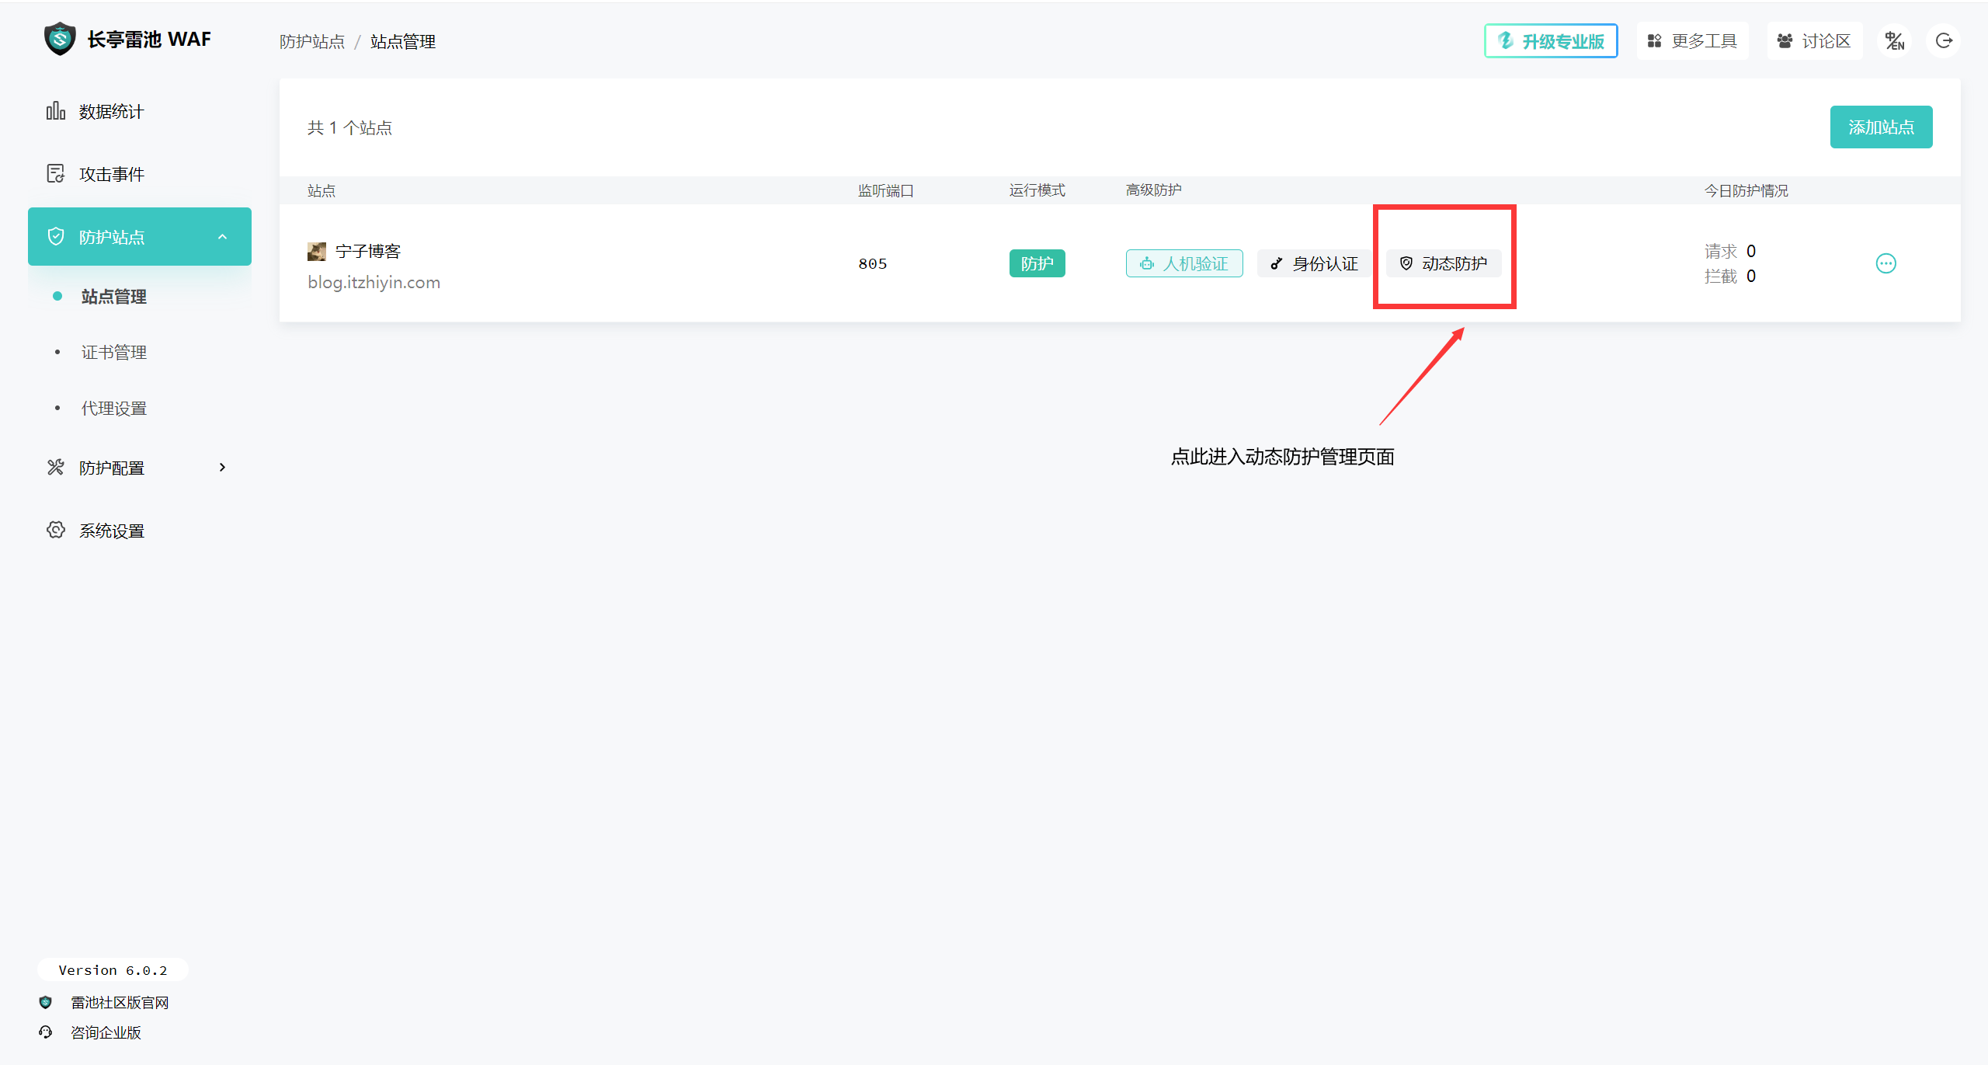Open the 雷池社区版官网 link
Screen dimensions: 1988x1065
coord(120,1003)
